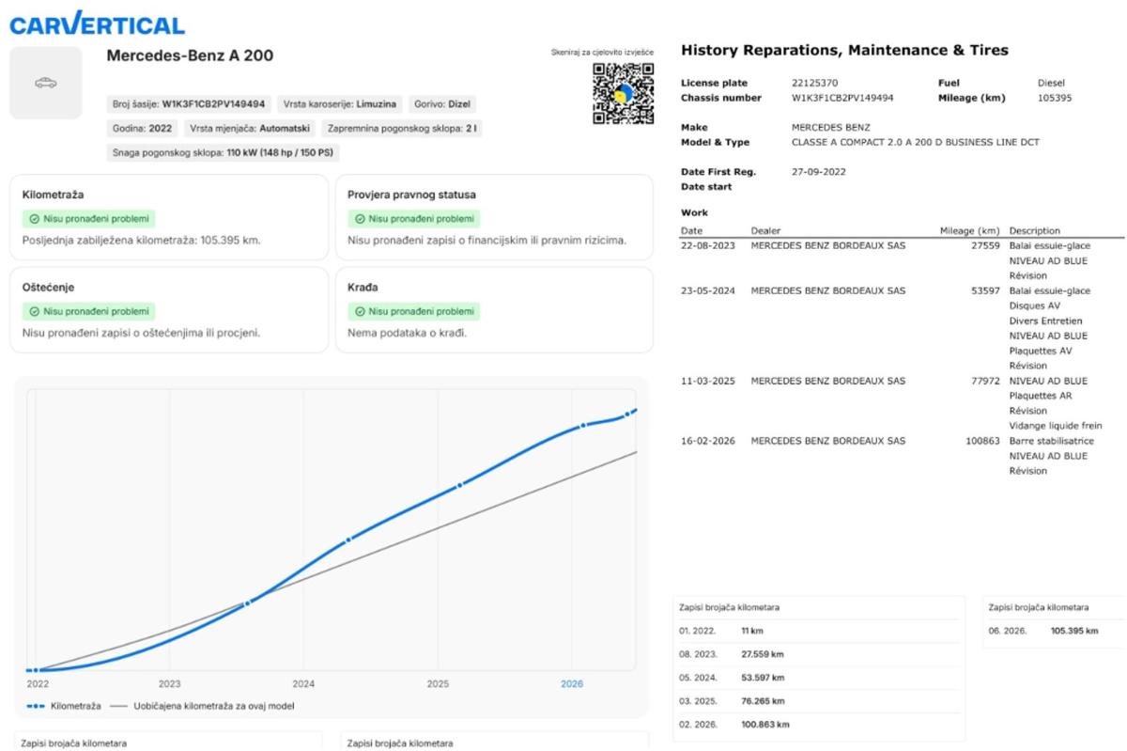Image resolution: width=1127 pixels, height=751 pixels.
Task: Click the Mileage (km) column header
Action: point(969,230)
